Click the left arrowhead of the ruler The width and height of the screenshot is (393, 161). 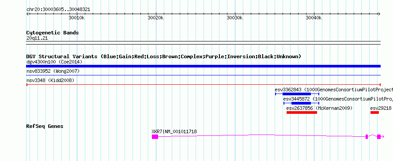[27, 14]
